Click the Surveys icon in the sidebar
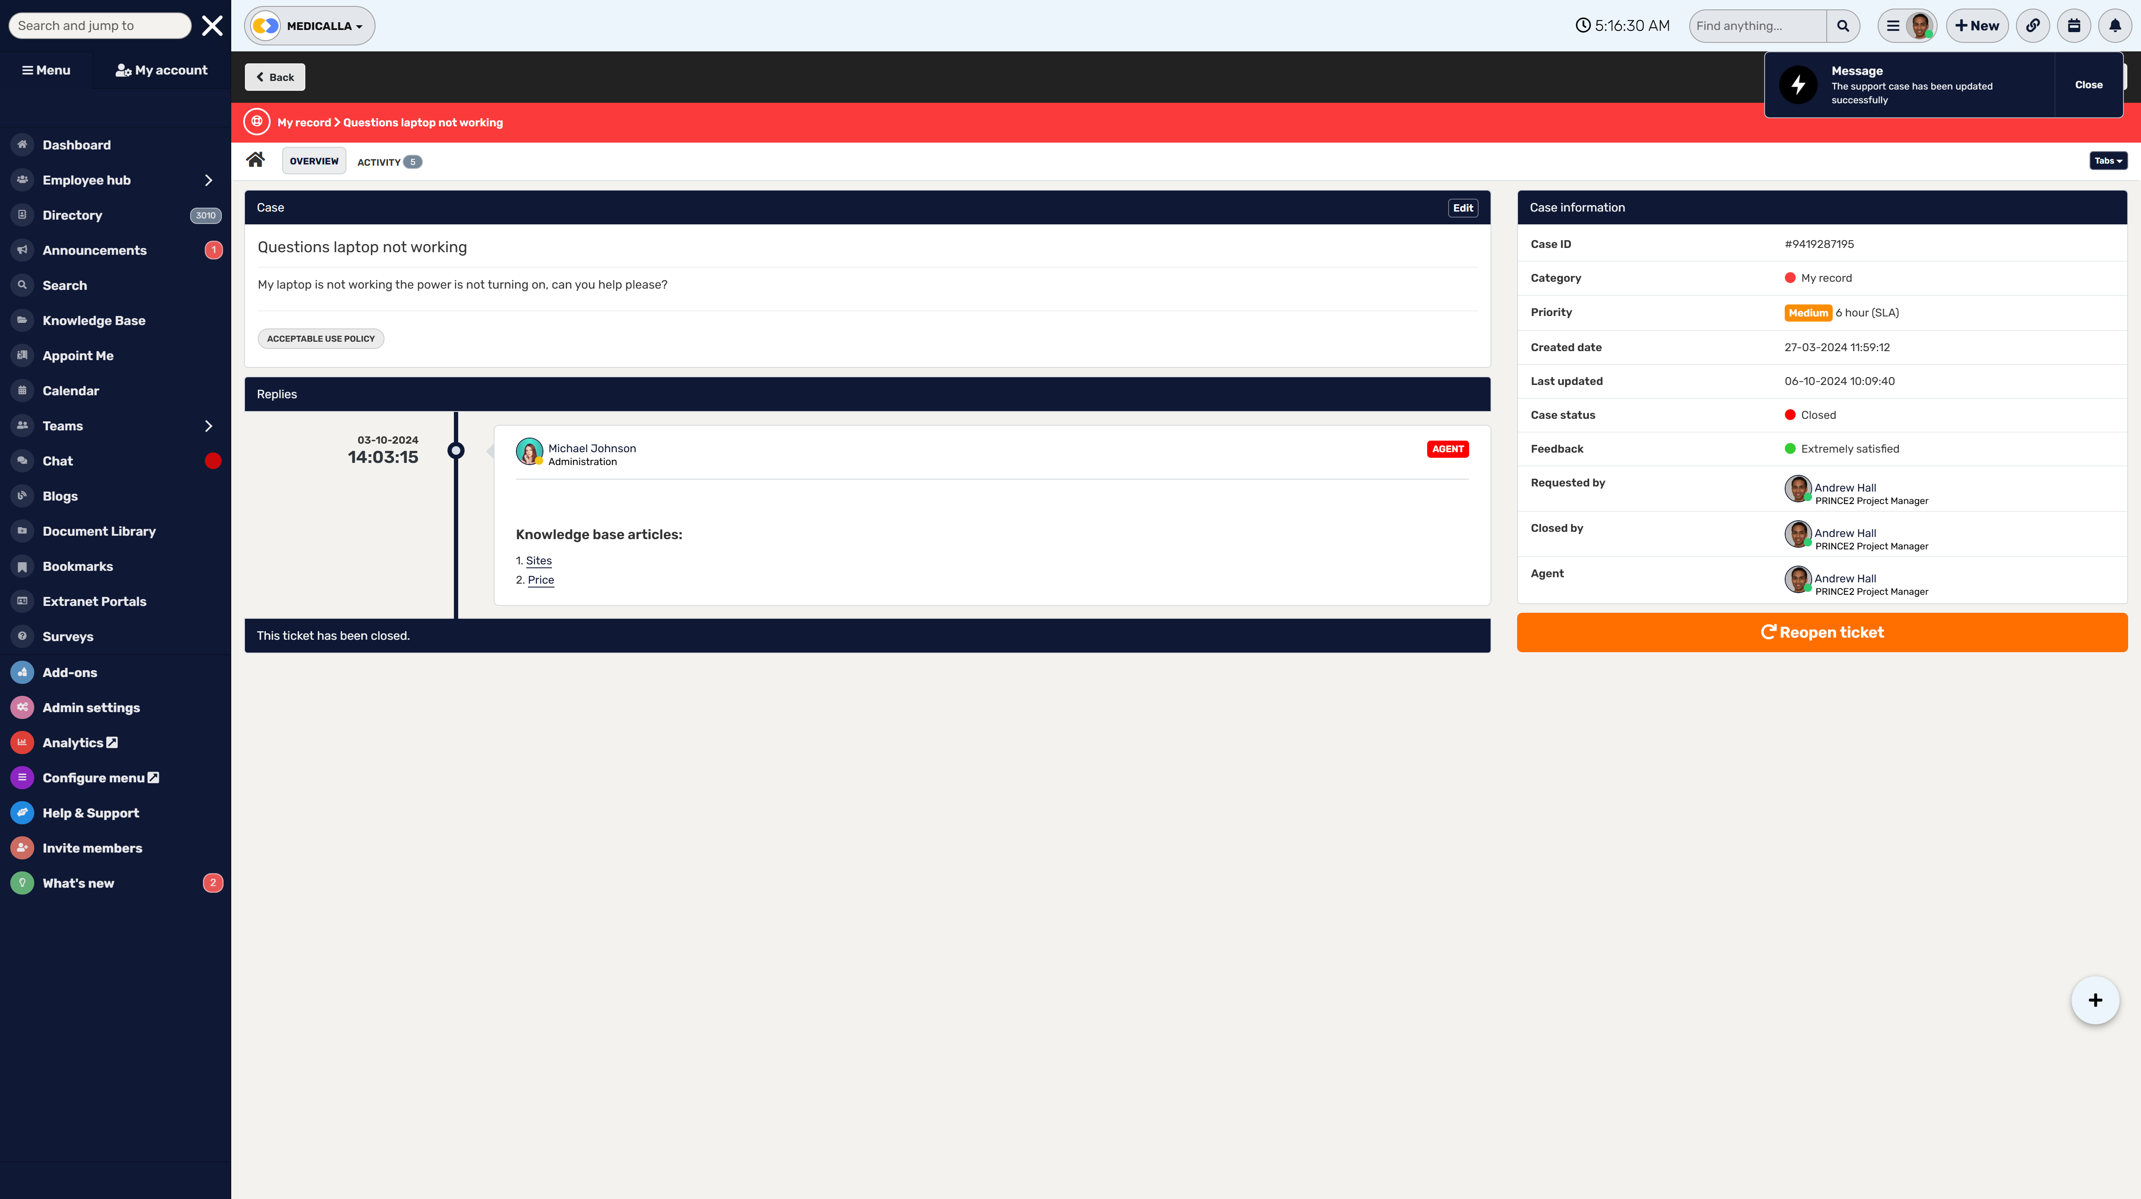Image resolution: width=2141 pixels, height=1199 pixels. click(21, 636)
